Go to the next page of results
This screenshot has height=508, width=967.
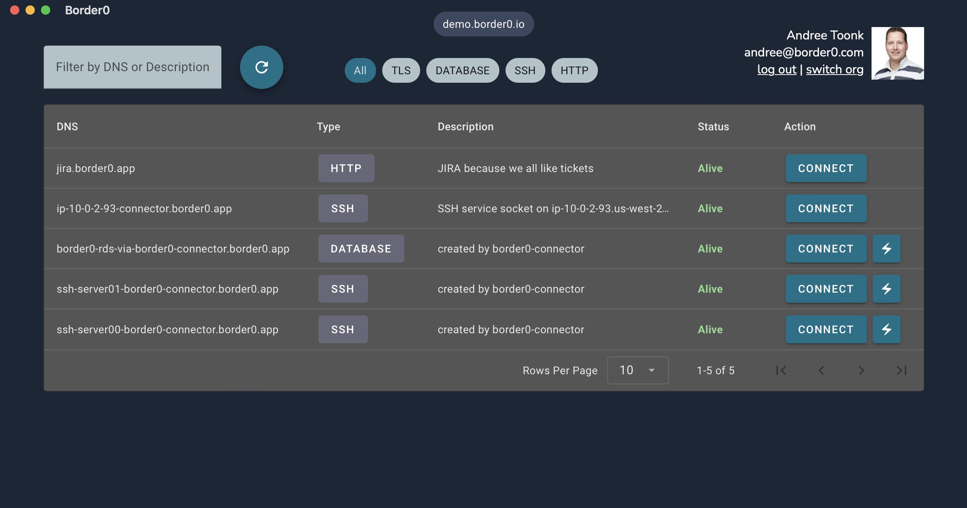(861, 370)
